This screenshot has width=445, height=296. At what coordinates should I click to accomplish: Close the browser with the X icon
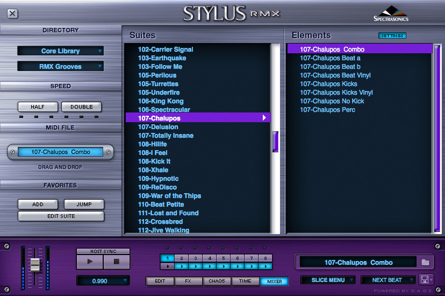pyautogui.click(x=12, y=14)
